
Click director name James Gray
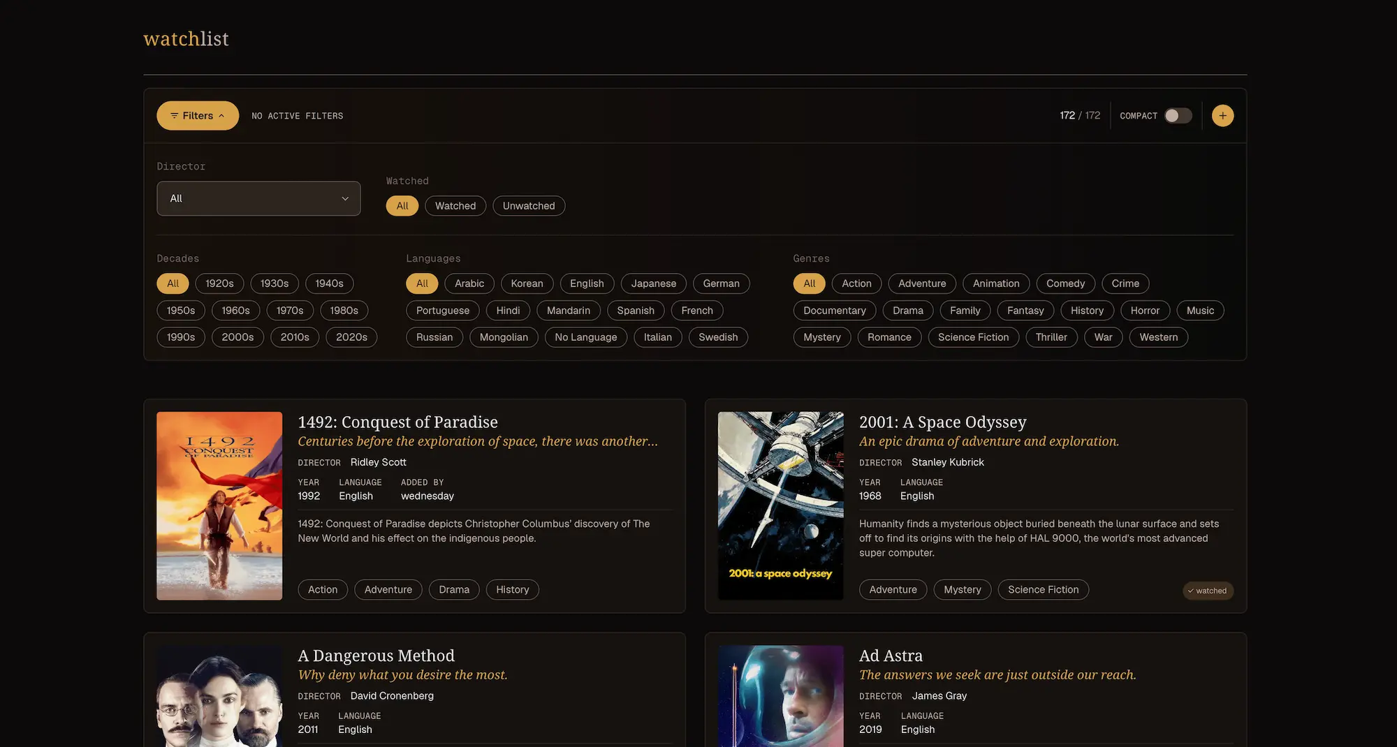click(939, 696)
